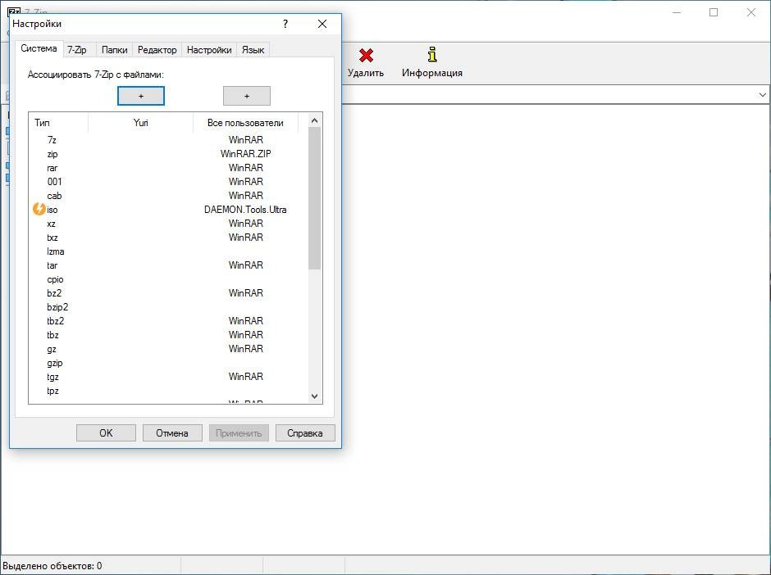Open the Настройки tab
This screenshot has height=575, width=771.
[209, 50]
